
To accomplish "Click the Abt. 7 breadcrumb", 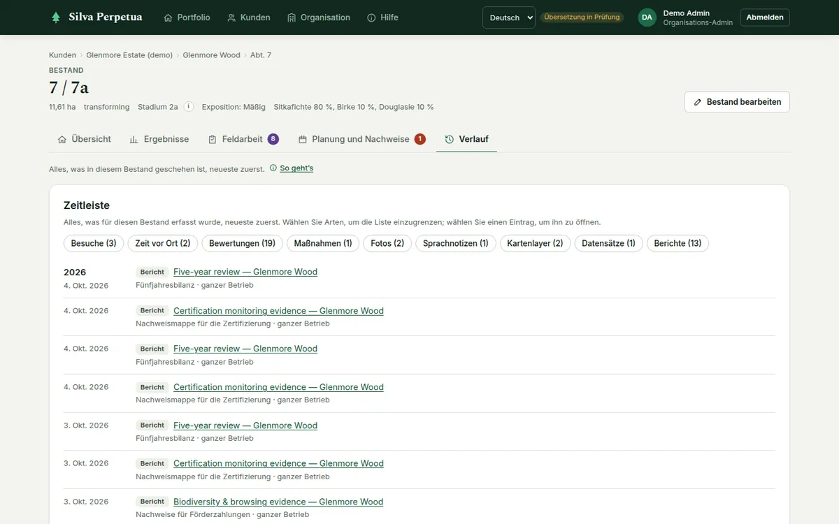I will pos(261,55).
